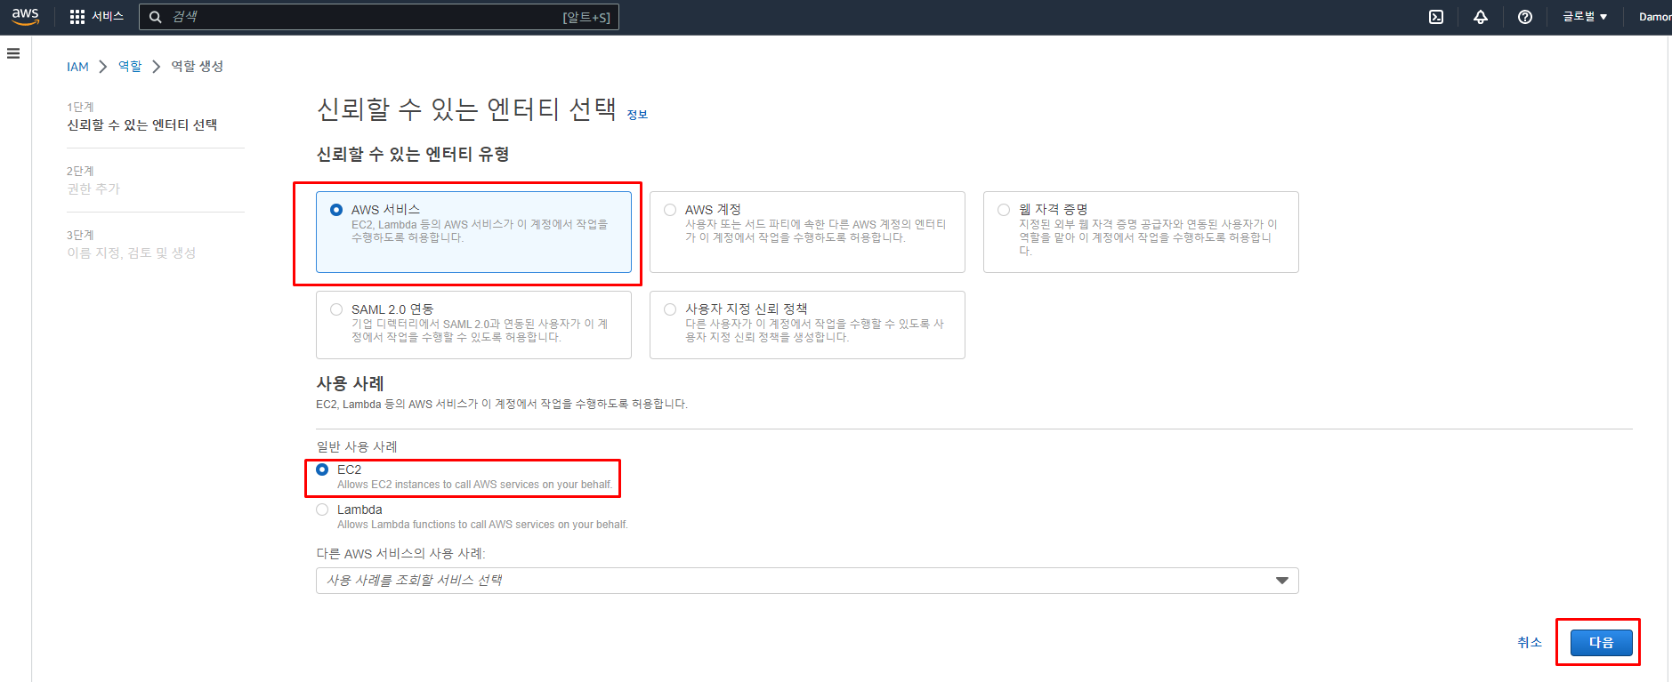Click the 신뢰할 수 있는 엔터티 유형 heading

413,154
